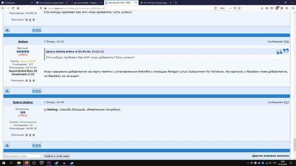Viewport: 296px width, 166px height.
Task: Click the Найти в этой теме button
Action: coord(57,156)
